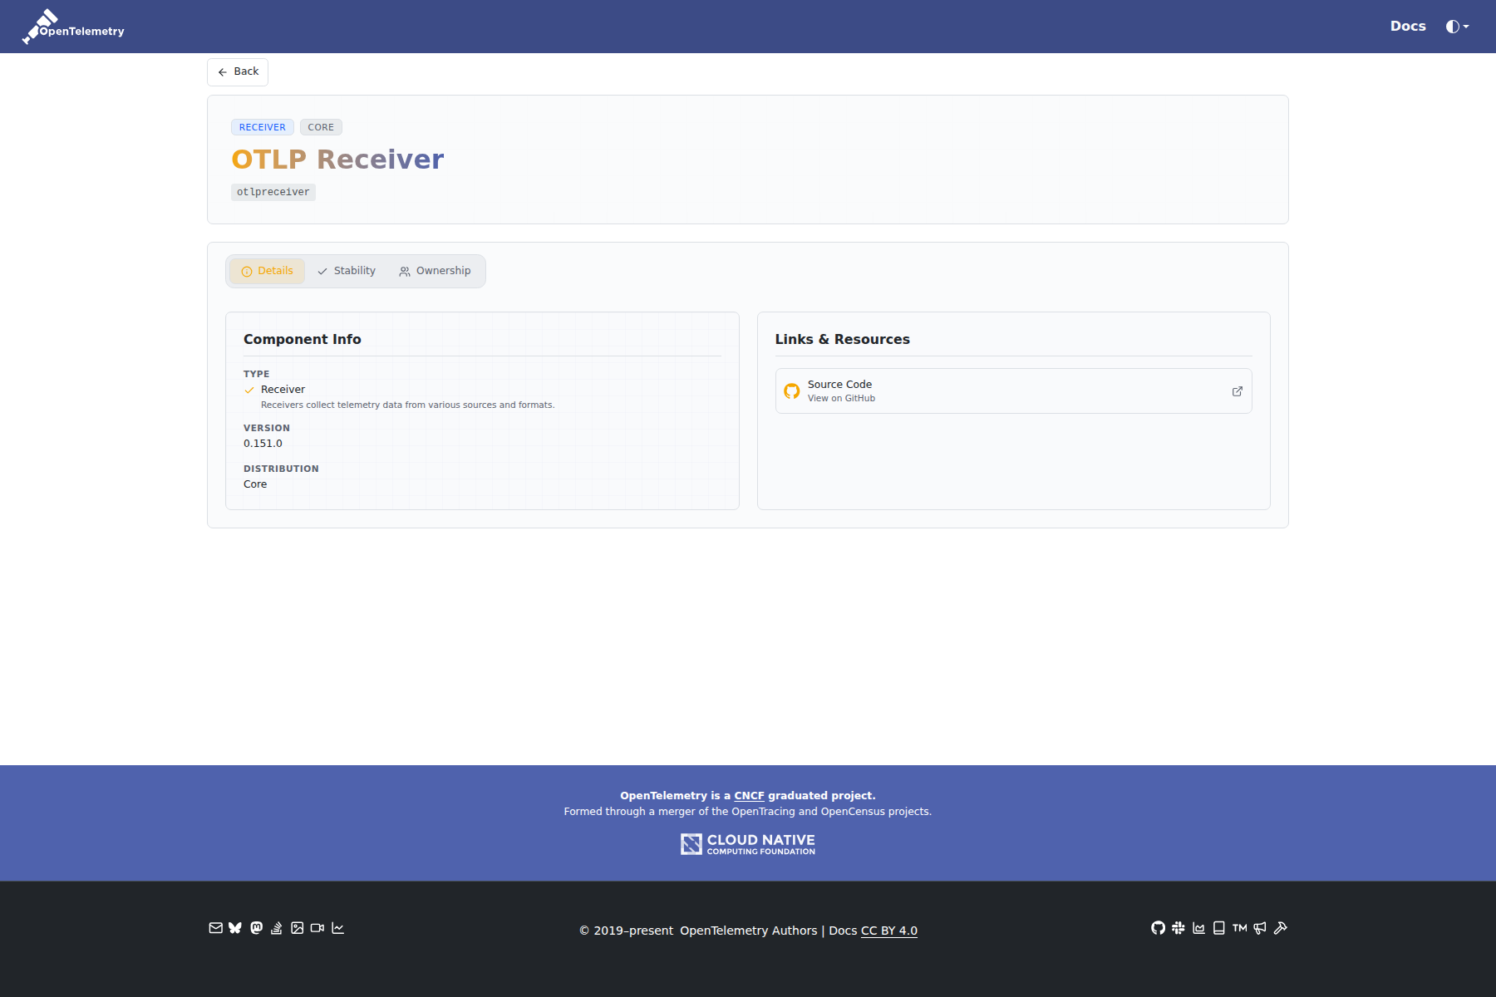
Task: Click the email envelope icon in footer
Action: coord(215,928)
